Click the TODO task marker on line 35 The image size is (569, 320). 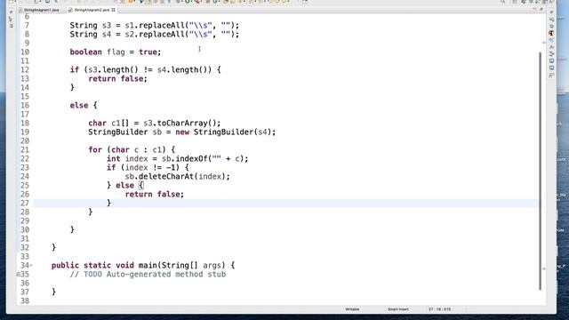tap(18, 275)
